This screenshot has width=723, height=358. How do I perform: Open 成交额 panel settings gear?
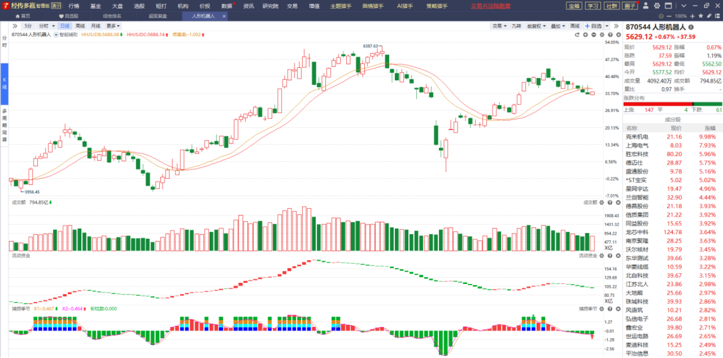pyautogui.click(x=601, y=203)
